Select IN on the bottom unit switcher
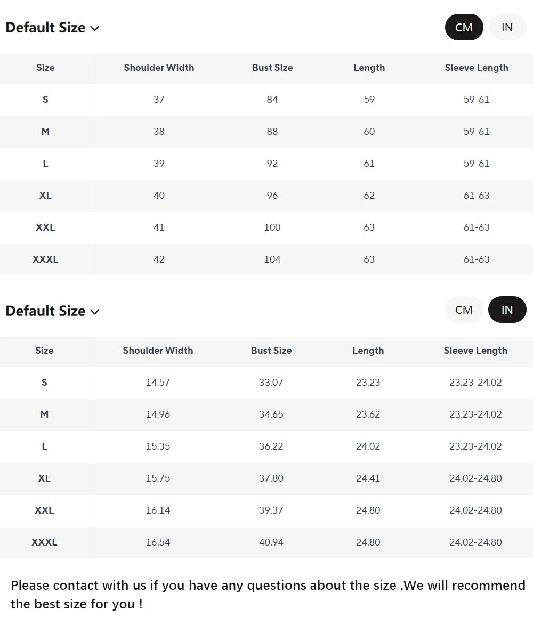This screenshot has width=533, height=634. (x=507, y=310)
